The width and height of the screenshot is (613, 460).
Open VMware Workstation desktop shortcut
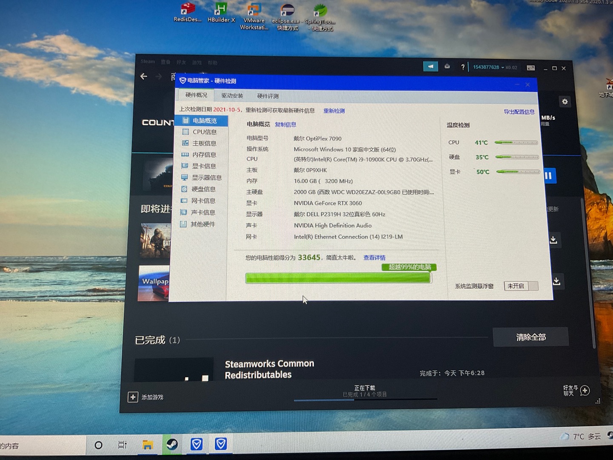tap(254, 16)
